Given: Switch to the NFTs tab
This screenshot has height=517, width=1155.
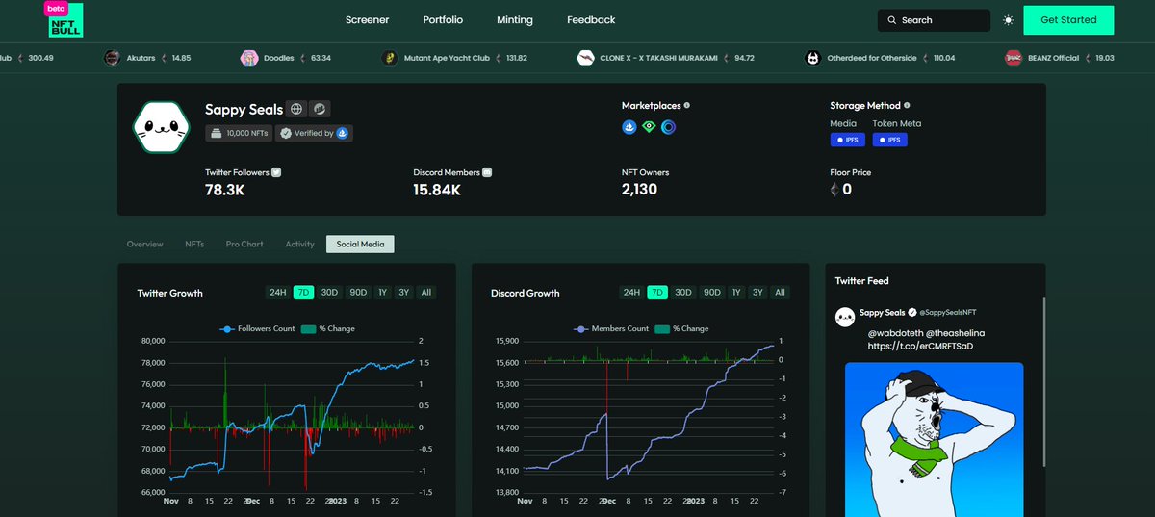Looking at the screenshot, I should (x=194, y=245).
